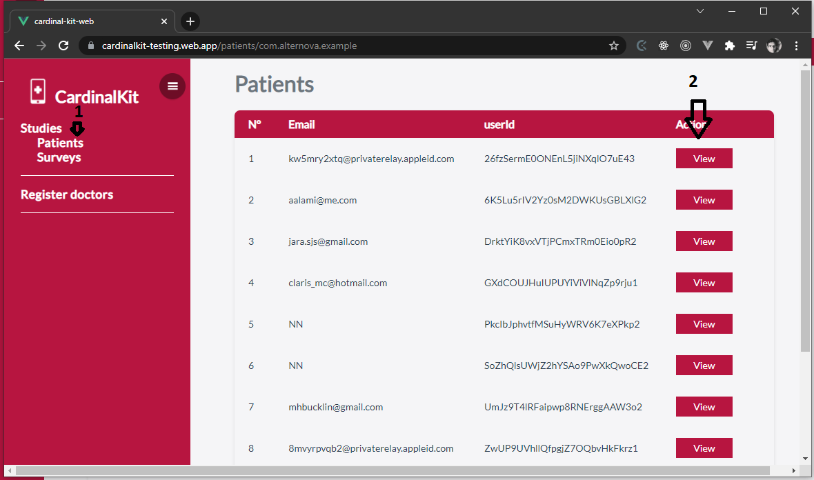814x480 pixels.
Task: Open a new browser tab
Action: point(190,21)
